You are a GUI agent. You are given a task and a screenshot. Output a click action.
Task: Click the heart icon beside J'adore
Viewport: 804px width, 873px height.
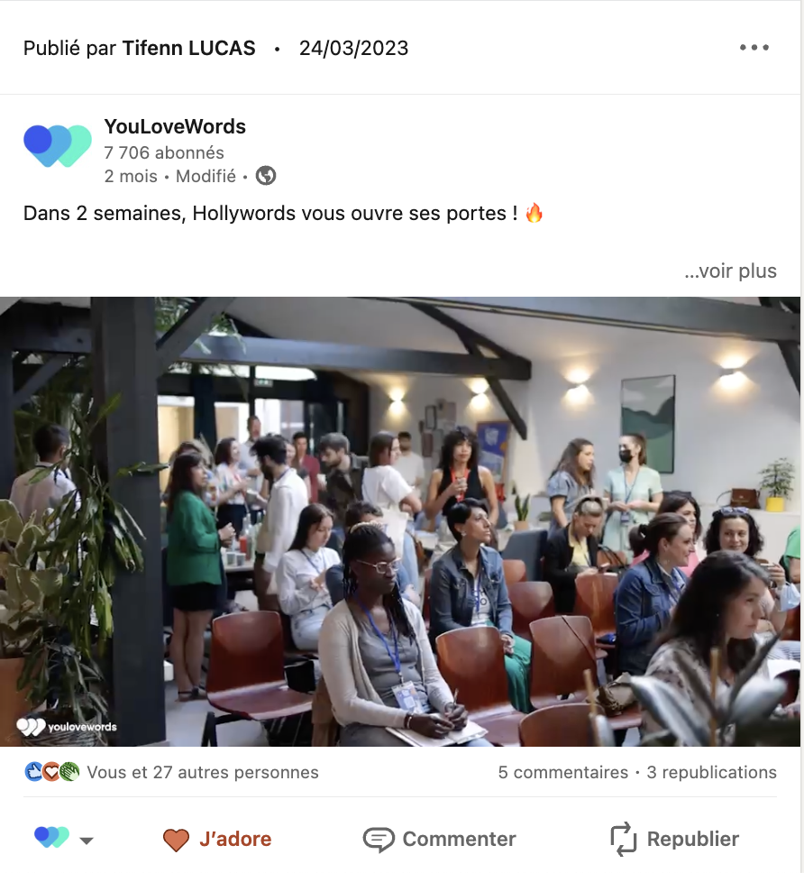click(x=176, y=840)
